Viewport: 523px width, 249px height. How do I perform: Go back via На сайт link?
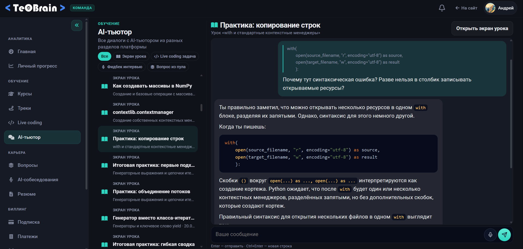pos(466,8)
